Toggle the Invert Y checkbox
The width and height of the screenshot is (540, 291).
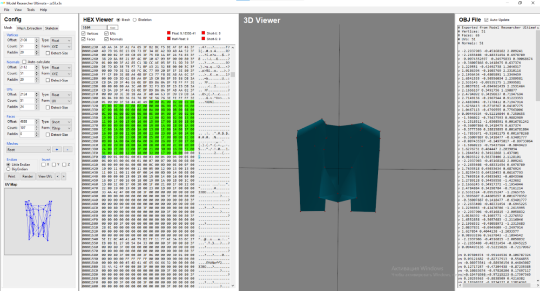tap(54, 164)
